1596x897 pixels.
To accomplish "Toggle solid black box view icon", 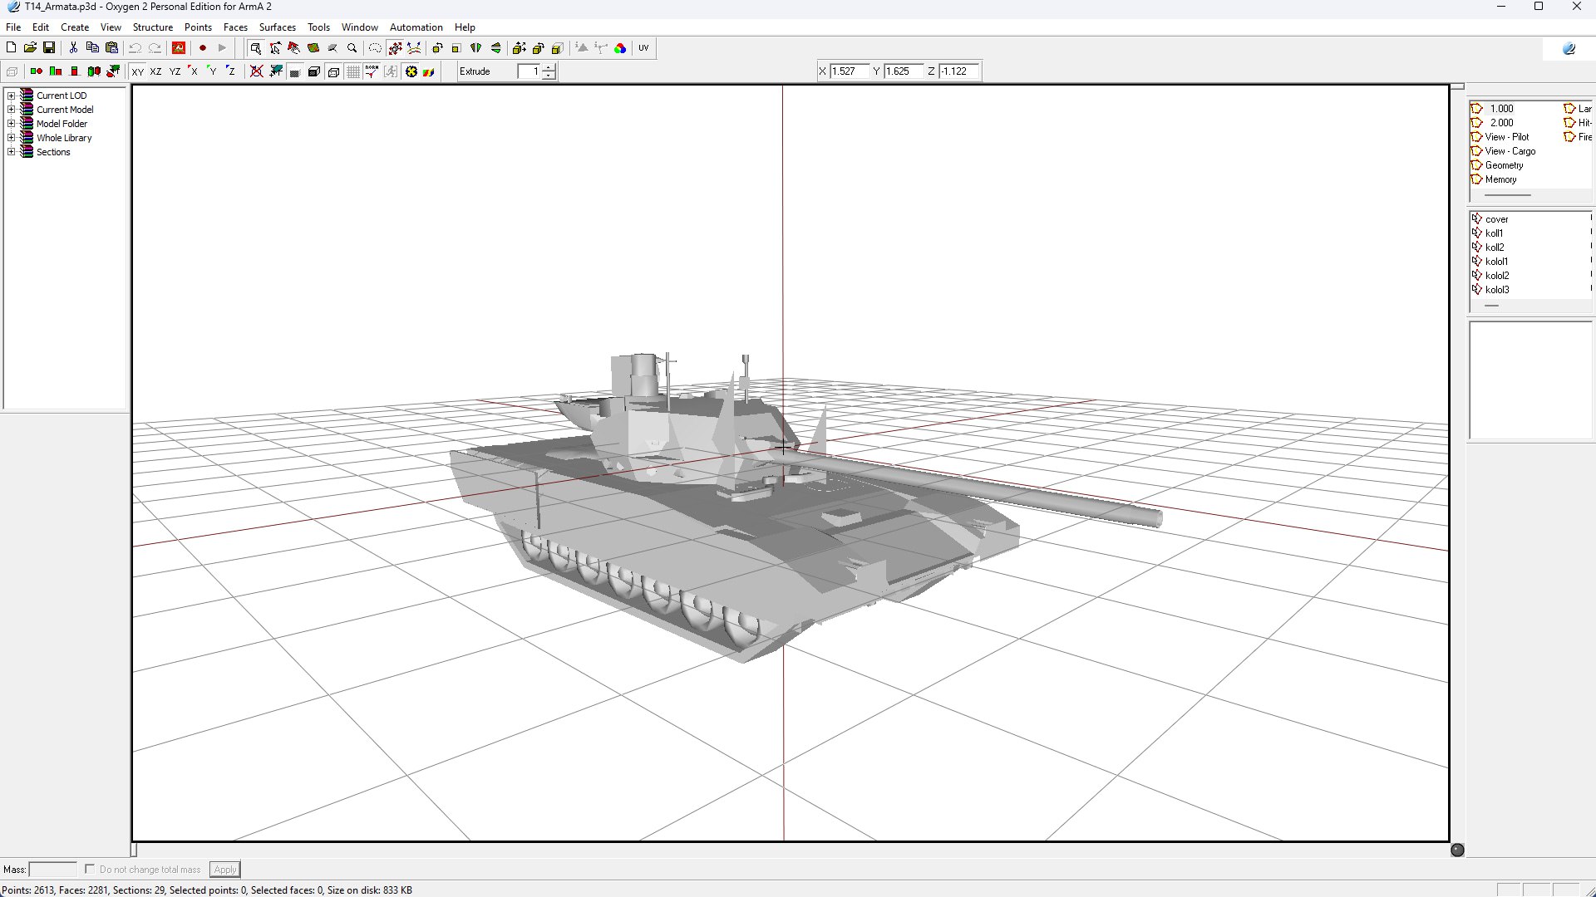I will click(x=314, y=71).
